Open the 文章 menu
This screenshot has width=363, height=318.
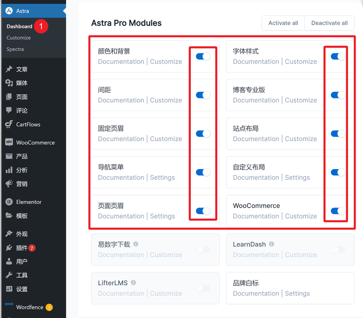34,69
